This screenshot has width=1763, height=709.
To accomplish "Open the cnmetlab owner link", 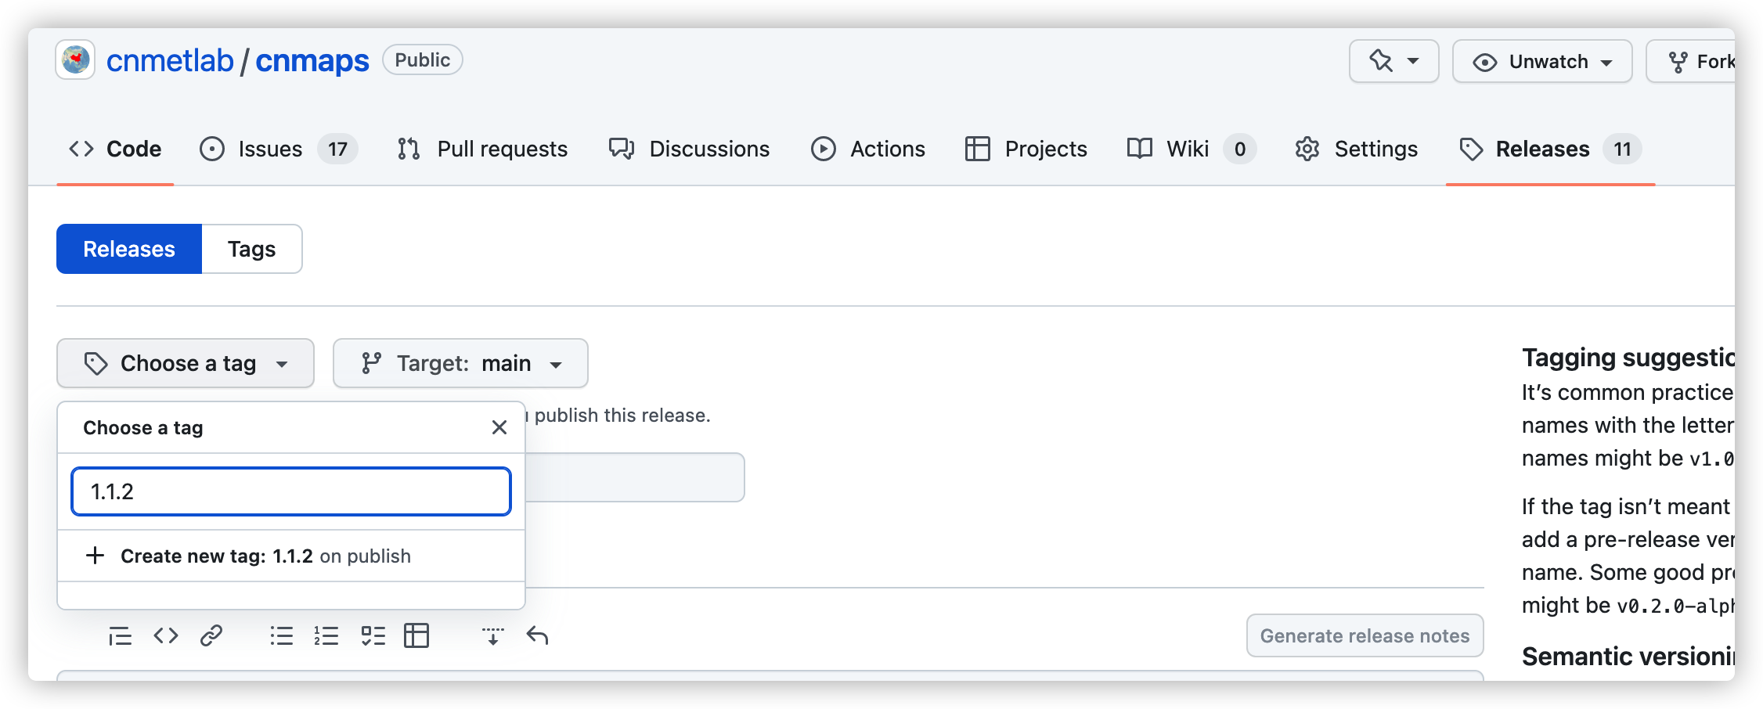I will coord(170,60).
